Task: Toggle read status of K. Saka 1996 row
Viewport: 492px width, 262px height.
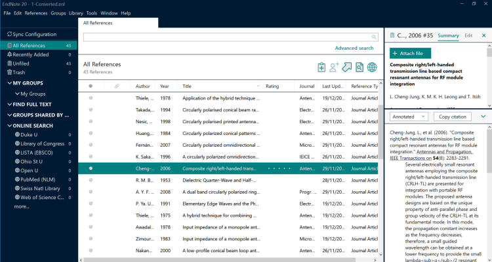Action: (91, 157)
